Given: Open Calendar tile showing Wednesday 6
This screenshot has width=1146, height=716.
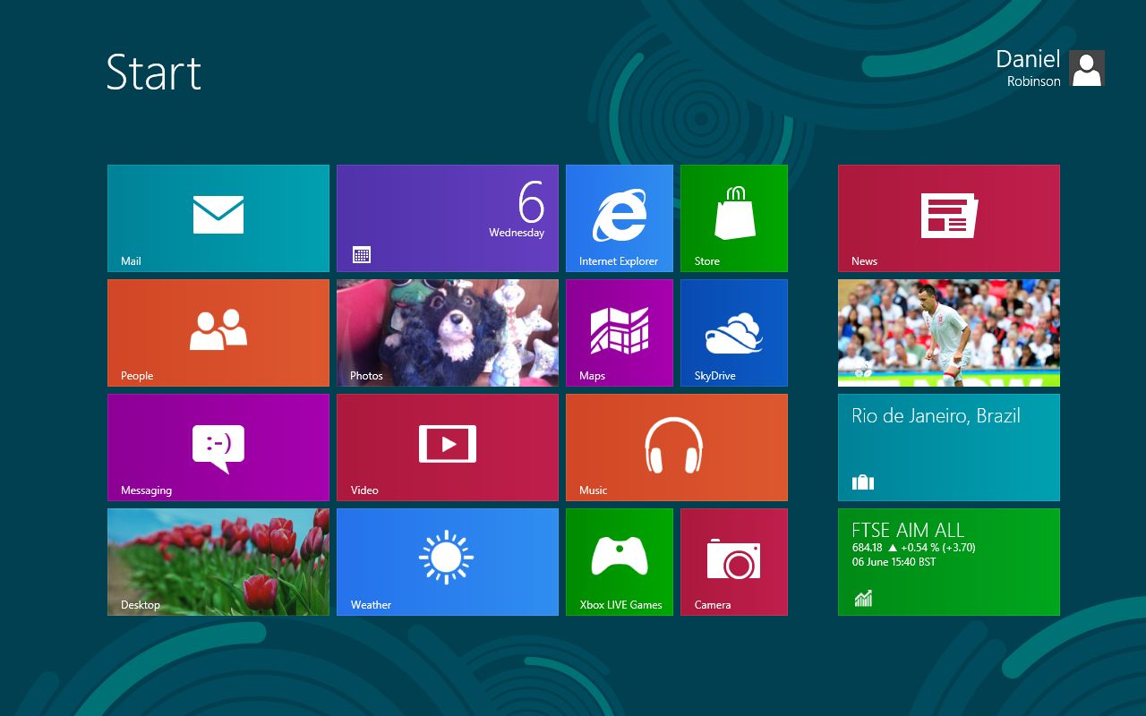Looking at the screenshot, I should click(x=448, y=218).
